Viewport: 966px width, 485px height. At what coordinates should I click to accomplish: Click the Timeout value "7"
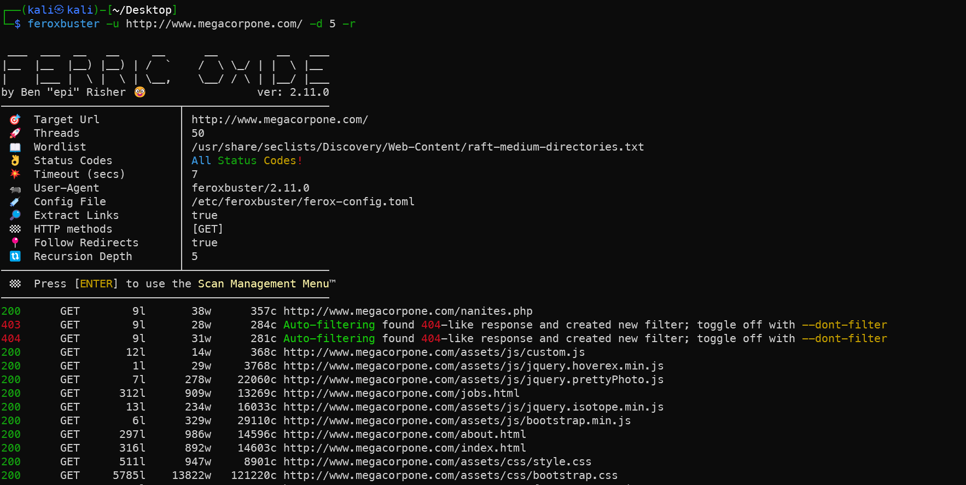195,174
